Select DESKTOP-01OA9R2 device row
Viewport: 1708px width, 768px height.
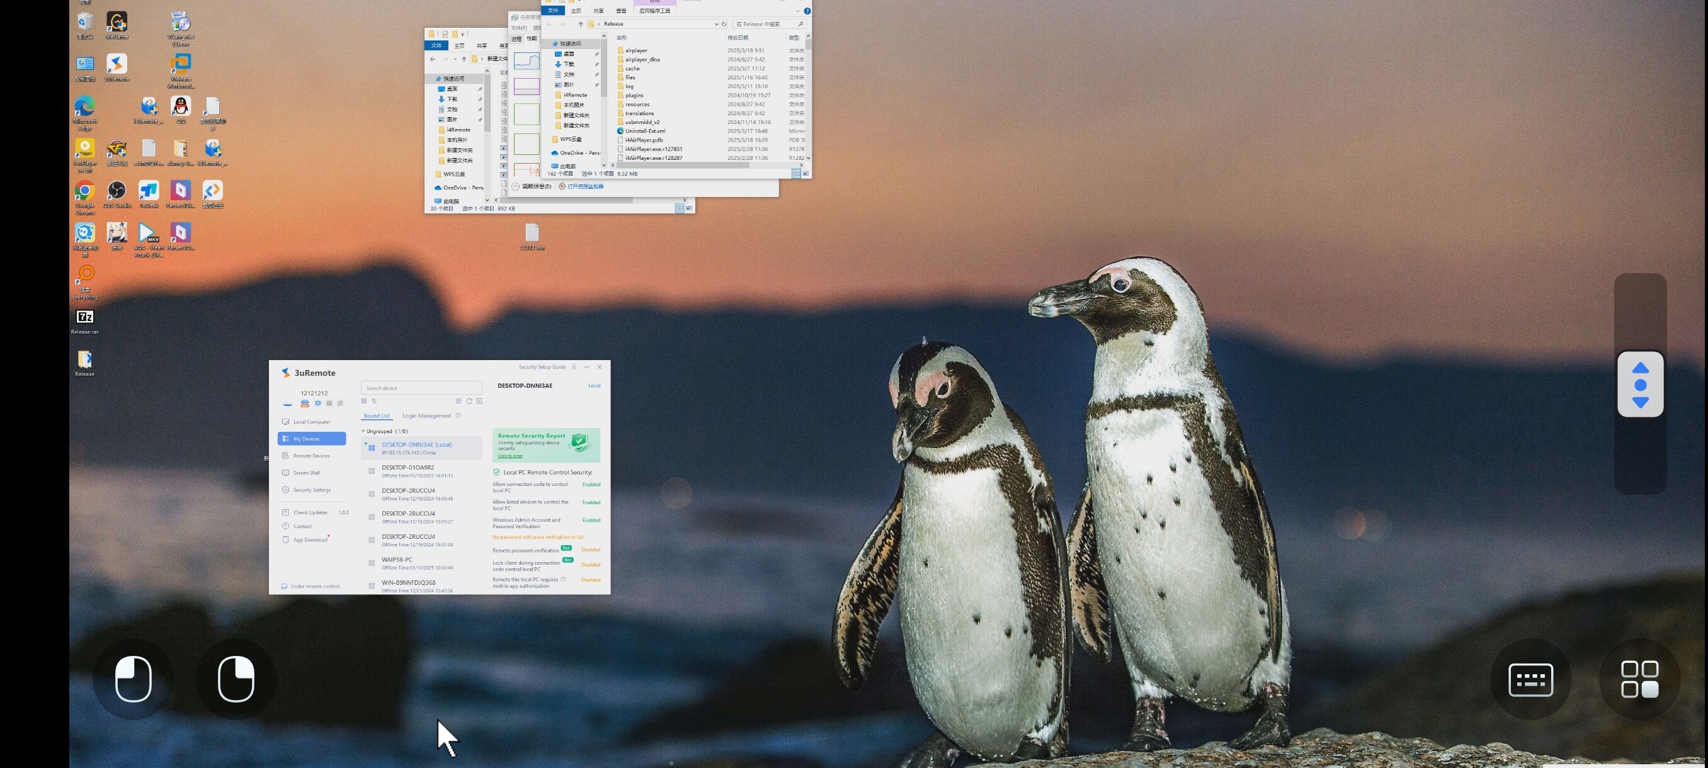click(421, 471)
